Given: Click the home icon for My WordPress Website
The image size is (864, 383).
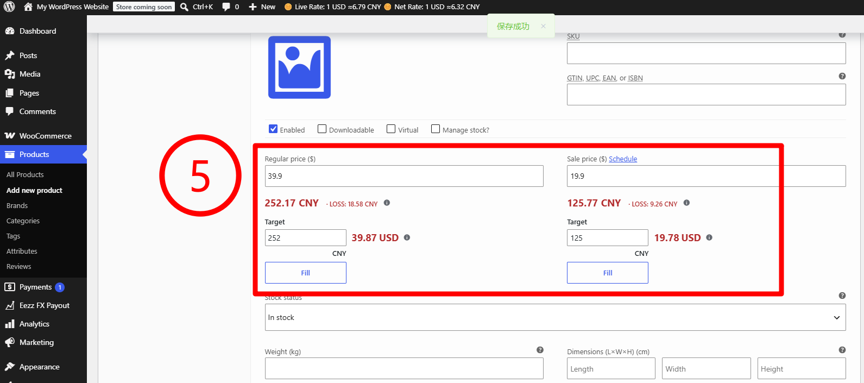Looking at the screenshot, I should pos(28,7).
